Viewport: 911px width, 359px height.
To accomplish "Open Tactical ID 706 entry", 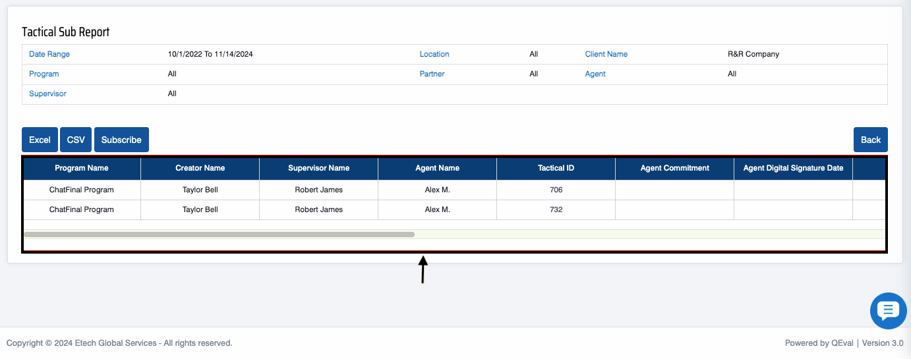I will click(x=556, y=190).
